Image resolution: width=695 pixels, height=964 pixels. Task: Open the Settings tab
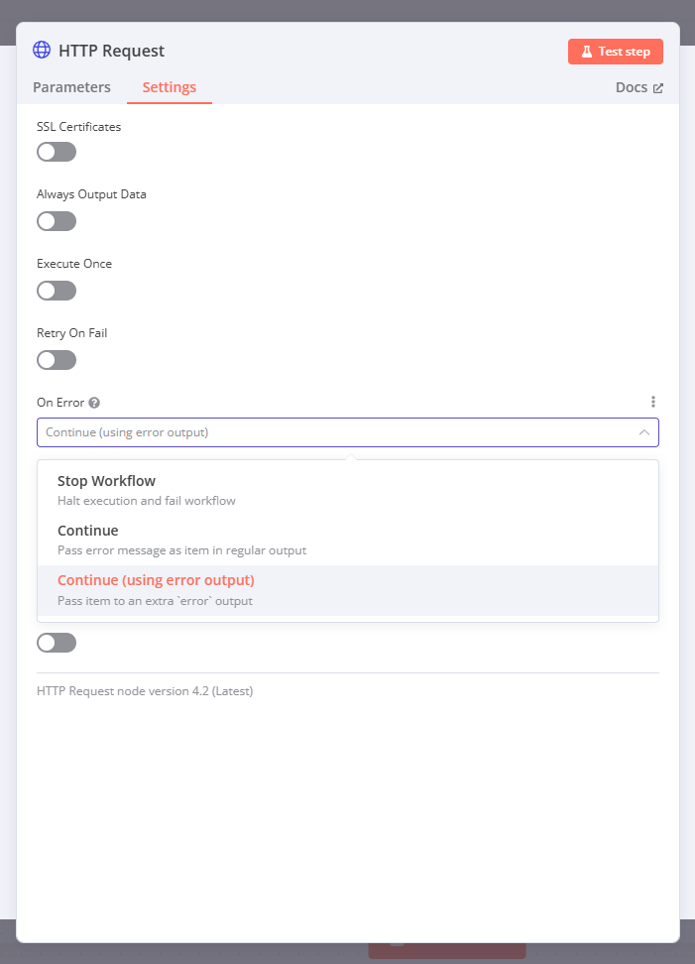[169, 87]
